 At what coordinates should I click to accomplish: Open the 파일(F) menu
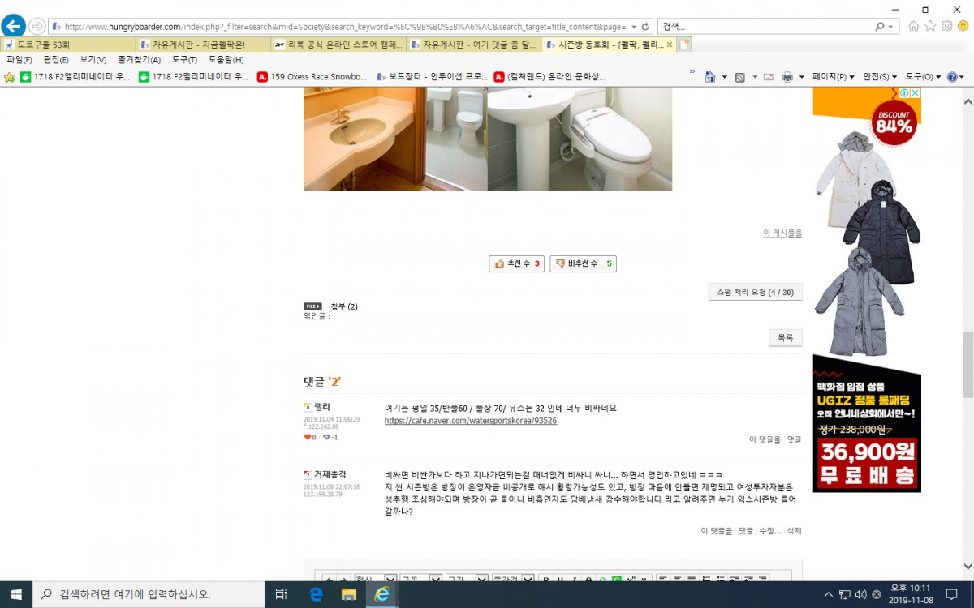19,60
